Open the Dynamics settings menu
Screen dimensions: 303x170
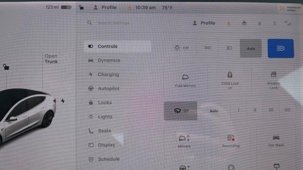104,60
